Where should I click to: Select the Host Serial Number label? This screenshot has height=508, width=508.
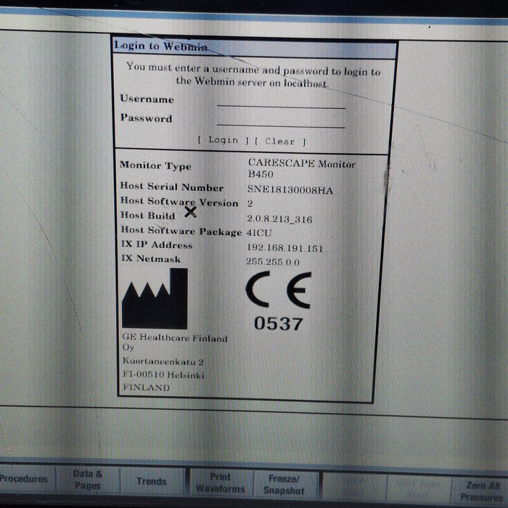172,187
